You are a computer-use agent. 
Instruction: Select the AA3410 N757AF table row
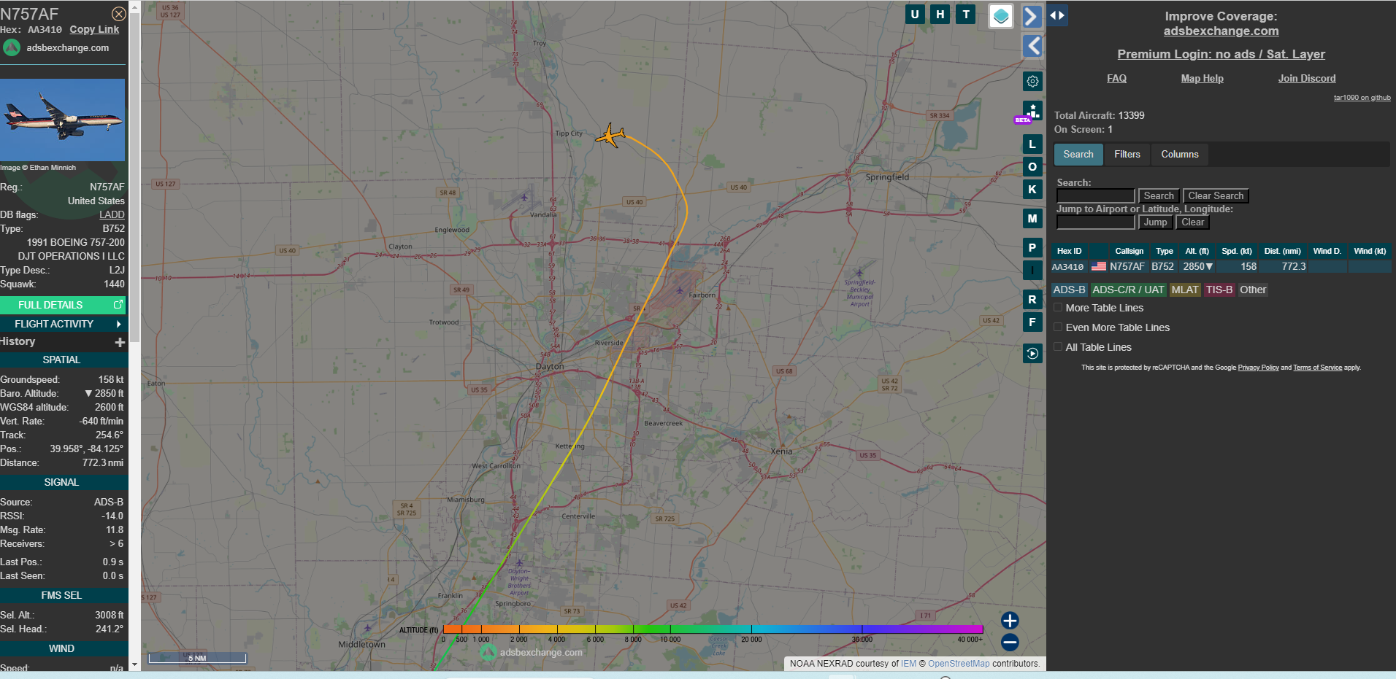(1221, 267)
